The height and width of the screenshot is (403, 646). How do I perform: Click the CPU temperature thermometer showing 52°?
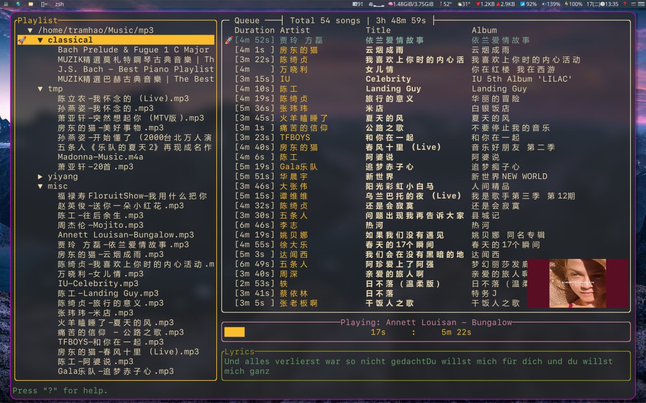(x=442, y=4)
